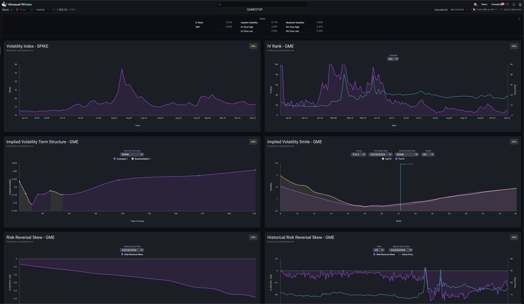Click the Unusual Whales logo

pos(17,4)
